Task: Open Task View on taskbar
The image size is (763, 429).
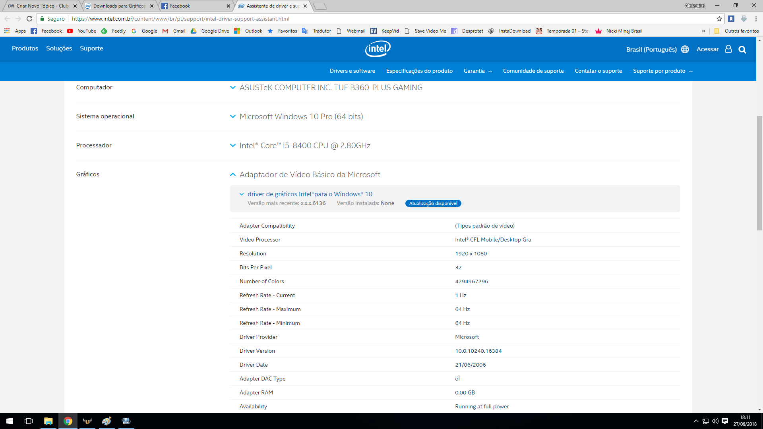Action: pyautogui.click(x=29, y=421)
